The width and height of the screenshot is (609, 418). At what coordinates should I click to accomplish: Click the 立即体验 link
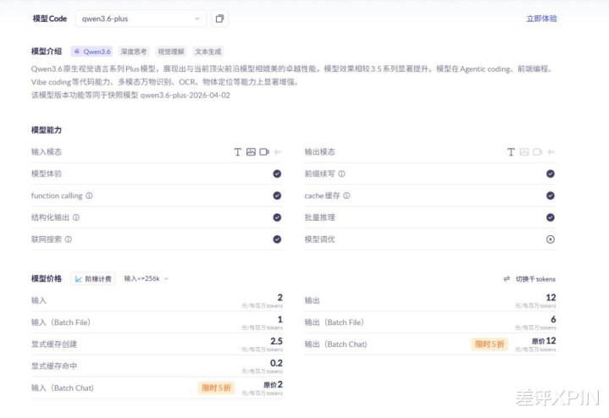tap(541, 19)
